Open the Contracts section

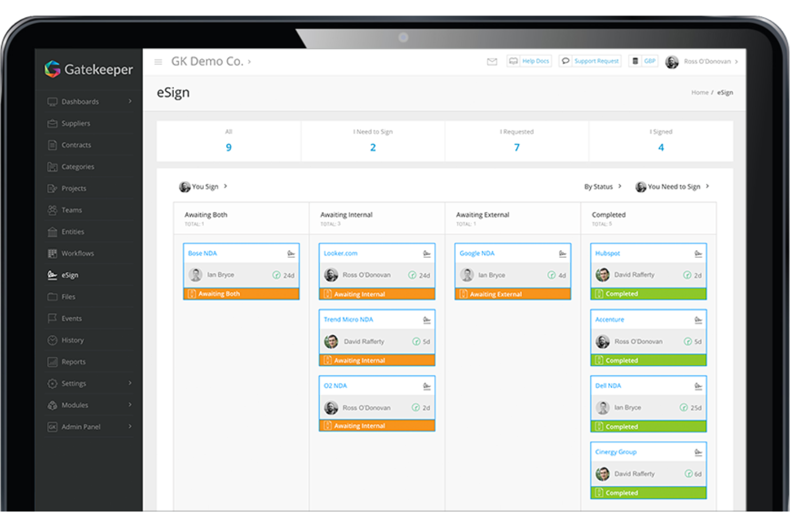point(76,145)
